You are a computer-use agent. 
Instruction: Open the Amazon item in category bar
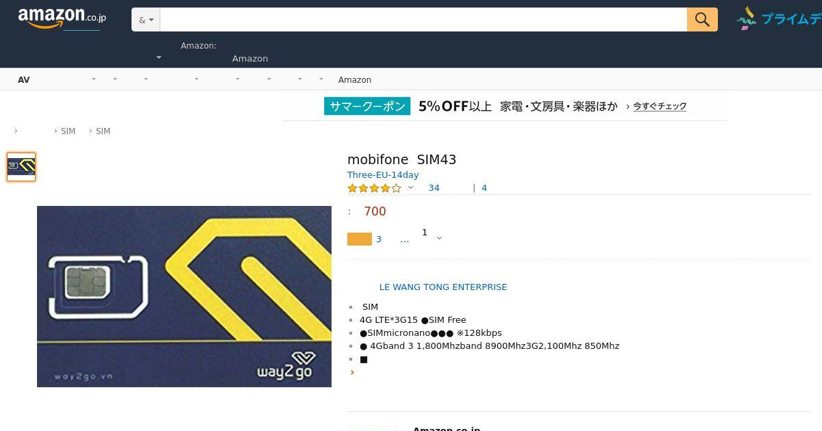[x=355, y=80]
